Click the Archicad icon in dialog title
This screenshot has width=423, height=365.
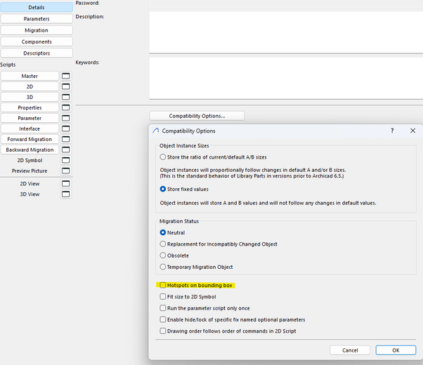[x=156, y=131]
